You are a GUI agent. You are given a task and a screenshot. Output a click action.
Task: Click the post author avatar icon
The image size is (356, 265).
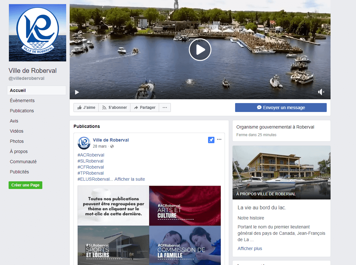point(84,143)
